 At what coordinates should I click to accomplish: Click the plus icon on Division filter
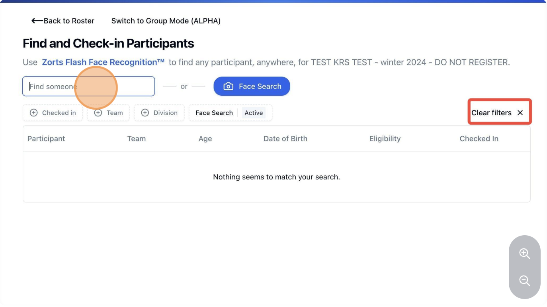point(145,113)
